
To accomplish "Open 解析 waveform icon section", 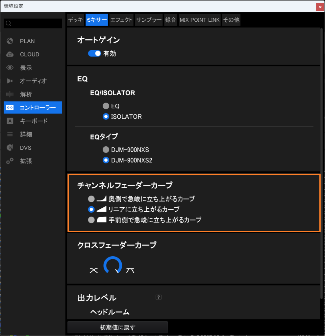I will click(x=10, y=94).
